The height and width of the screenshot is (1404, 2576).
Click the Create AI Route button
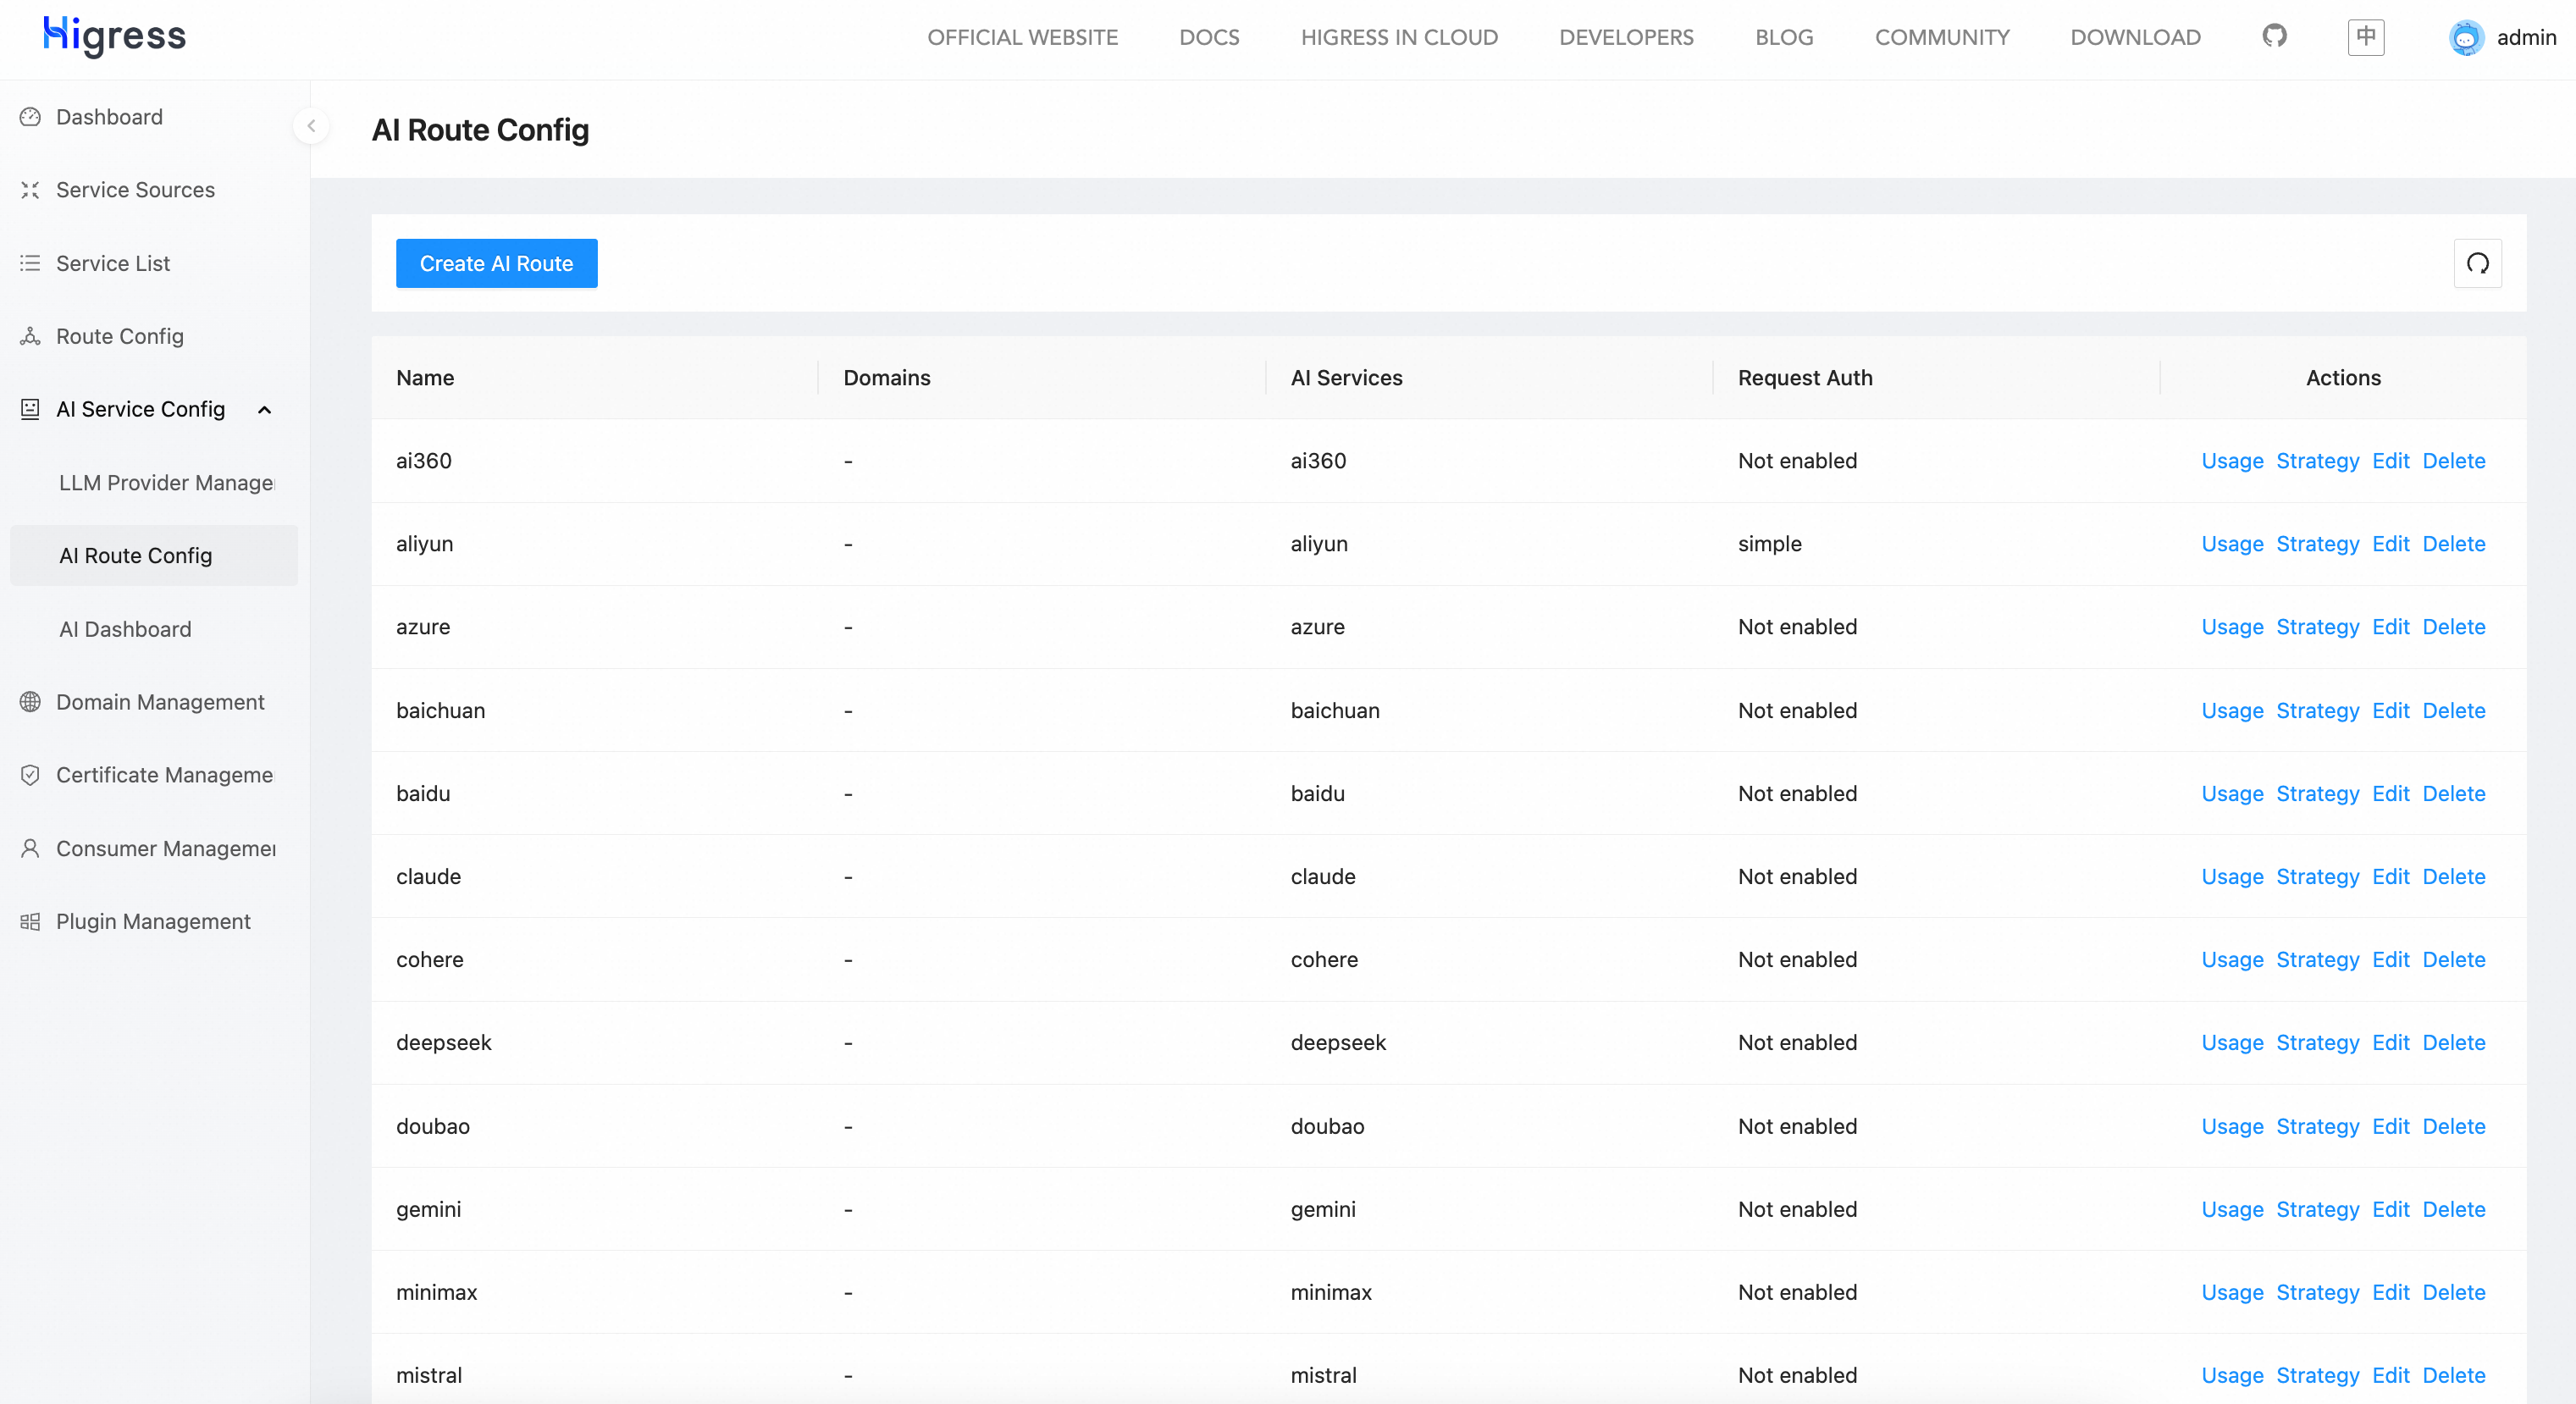[496, 263]
